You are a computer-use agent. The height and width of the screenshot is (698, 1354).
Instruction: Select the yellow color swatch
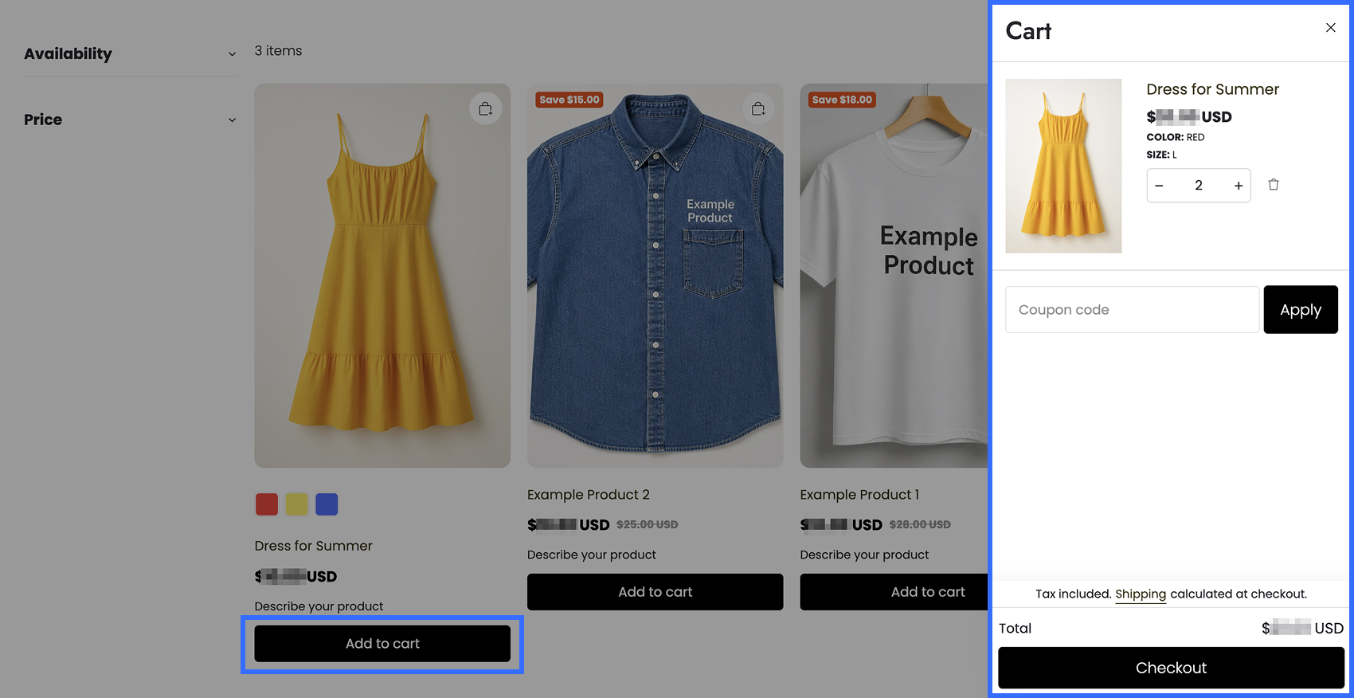[297, 504]
